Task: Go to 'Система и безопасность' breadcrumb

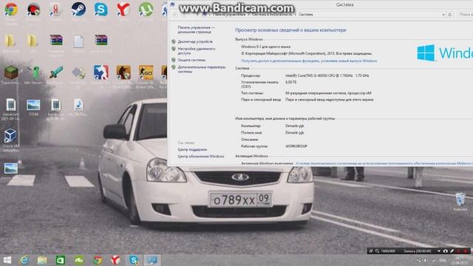Action: click(272, 15)
